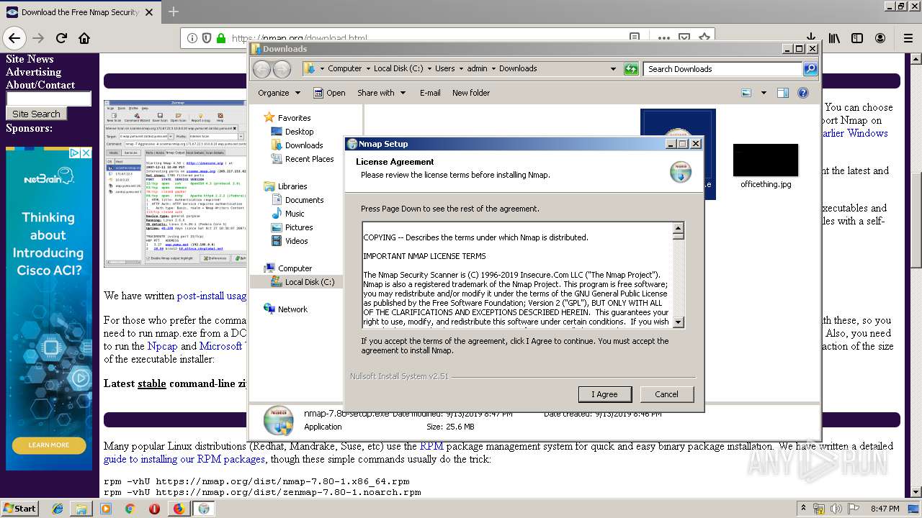
Task: Go to Firefox home page
Action: (x=84, y=38)
